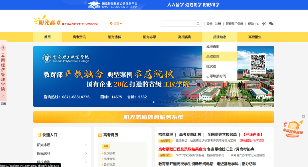Open the Weibo icon link
Viewport: 308px width, 167px height.
coord(264,24)
